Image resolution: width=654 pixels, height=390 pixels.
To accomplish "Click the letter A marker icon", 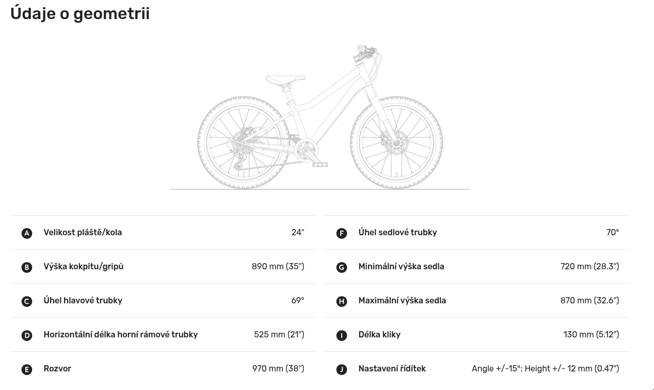I will [x=27, y=233].
